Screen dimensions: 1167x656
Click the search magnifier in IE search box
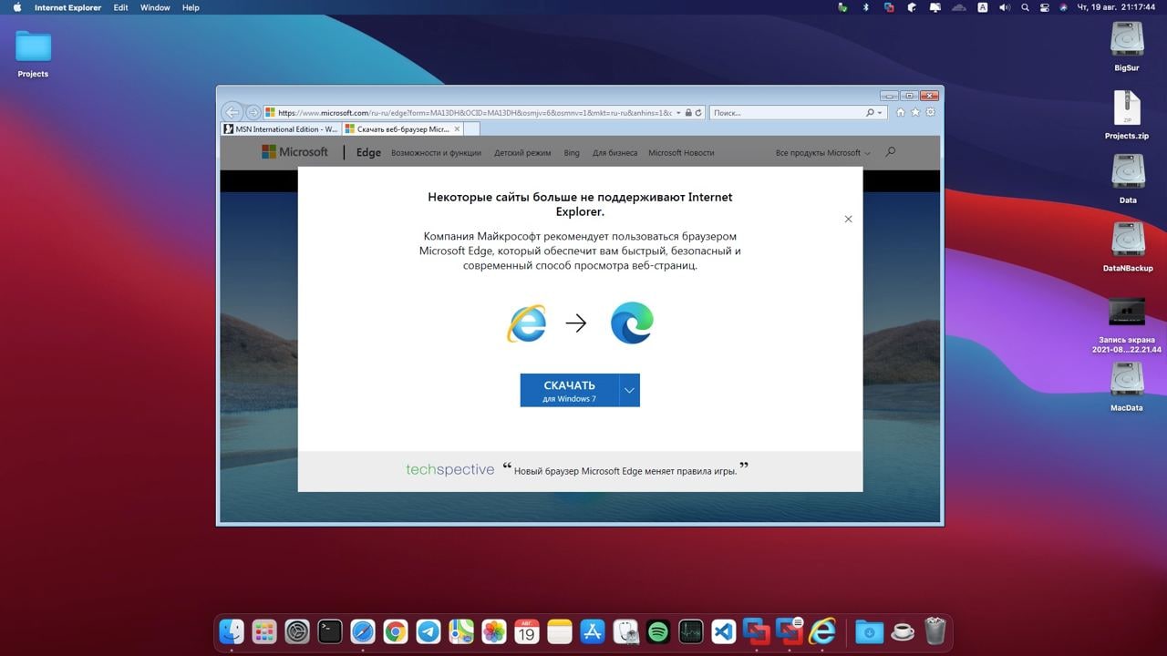pyautogui.click(x=870, y=113)
